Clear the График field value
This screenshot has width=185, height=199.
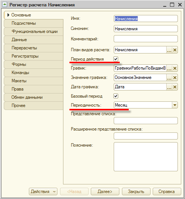coord(175,68)
